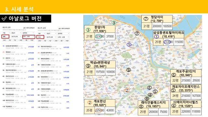
Task: Open the 매매 deal-type dropdown
Action: coord(5,37)
